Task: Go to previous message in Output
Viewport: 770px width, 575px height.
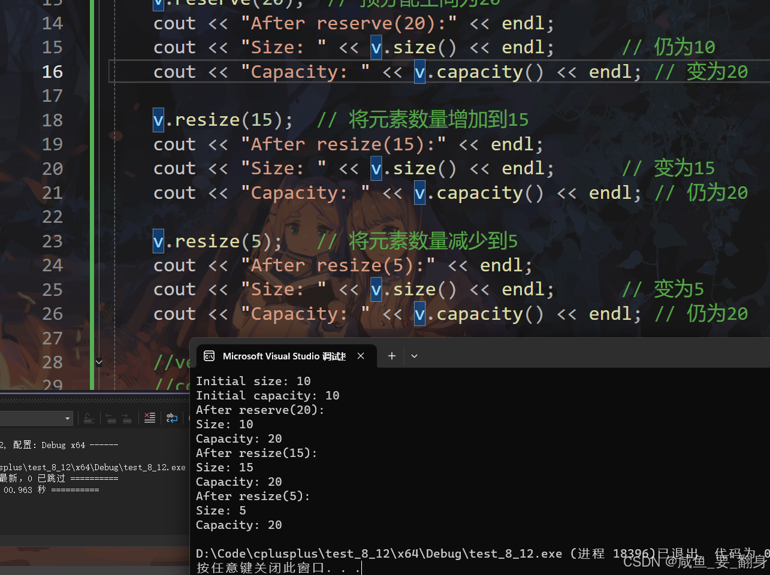Action: tap(111, 418)
